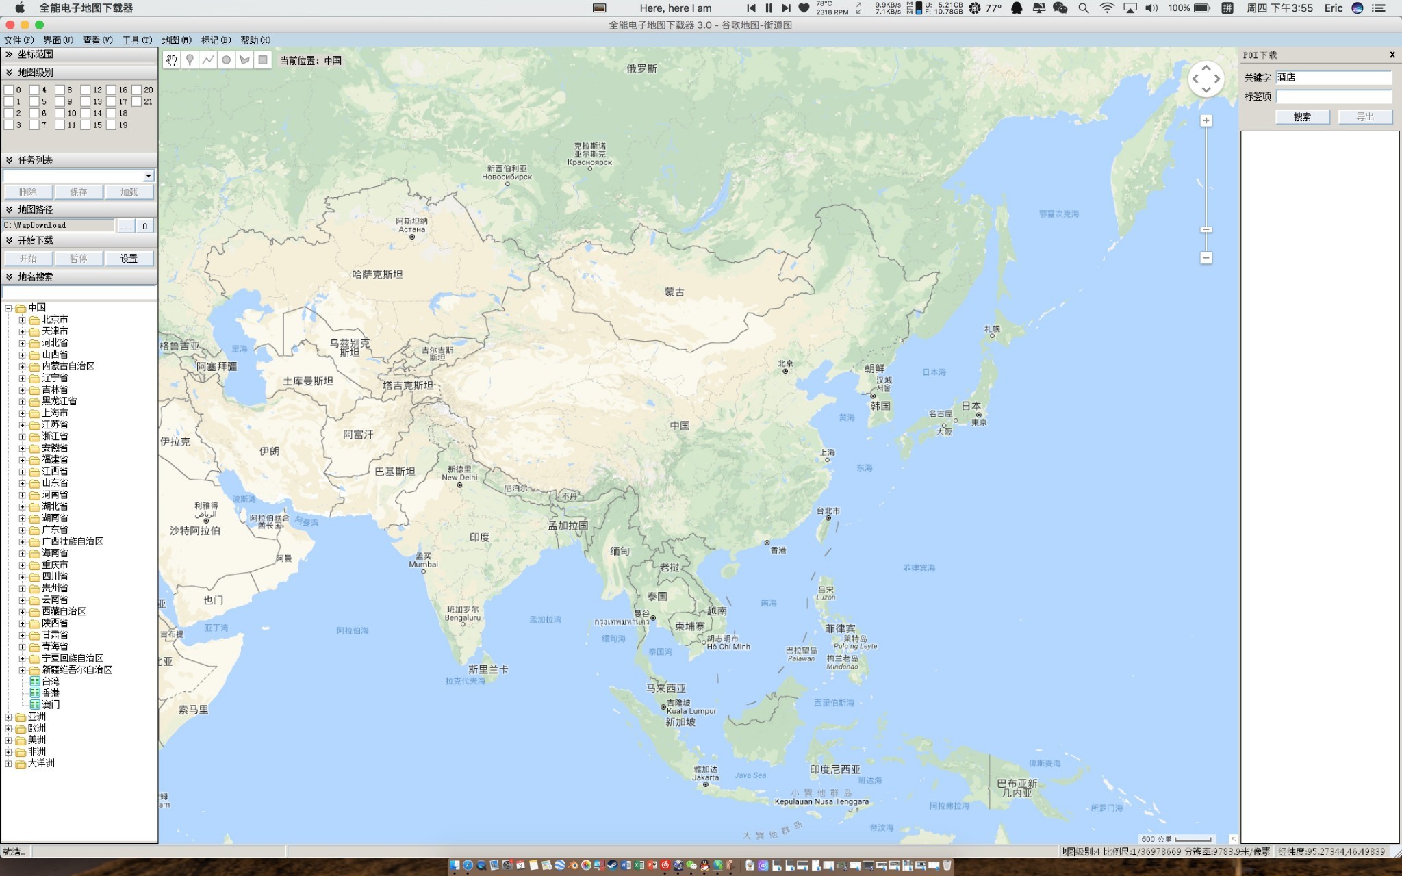Open the 地图 menu
The width and height of the screenshot is (1402, 876).
[177, 40]
